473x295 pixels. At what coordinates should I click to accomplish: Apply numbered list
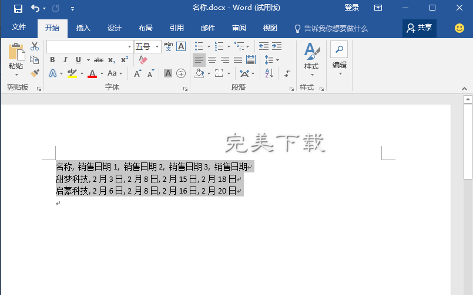pos(219,46)
